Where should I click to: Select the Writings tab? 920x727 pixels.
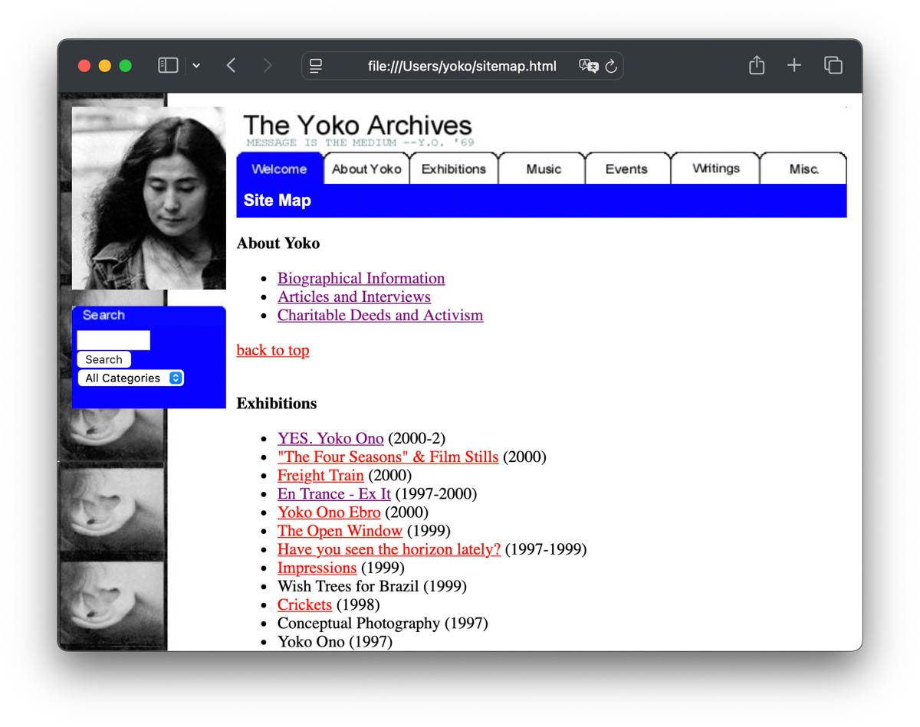click(x=715, y=168)
